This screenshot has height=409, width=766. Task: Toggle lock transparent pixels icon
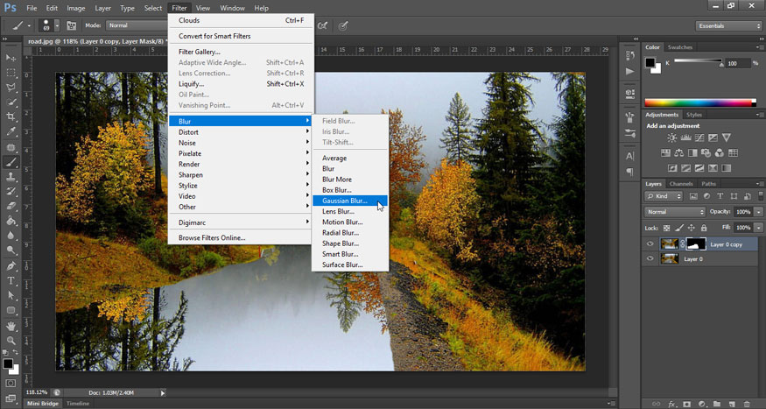point(668,228)
